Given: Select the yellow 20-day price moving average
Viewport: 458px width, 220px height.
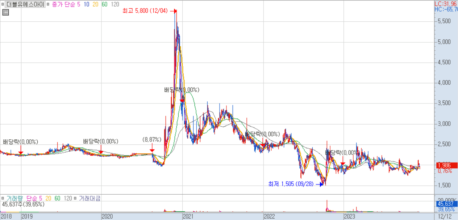Looking at the screenshot, I should [x=95, y=4].
